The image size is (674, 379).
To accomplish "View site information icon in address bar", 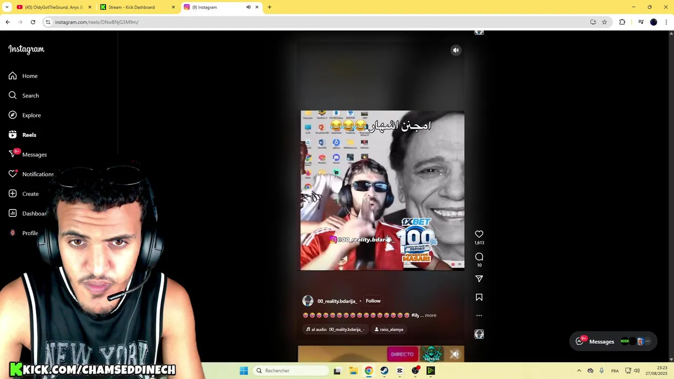I will (48, 22).
